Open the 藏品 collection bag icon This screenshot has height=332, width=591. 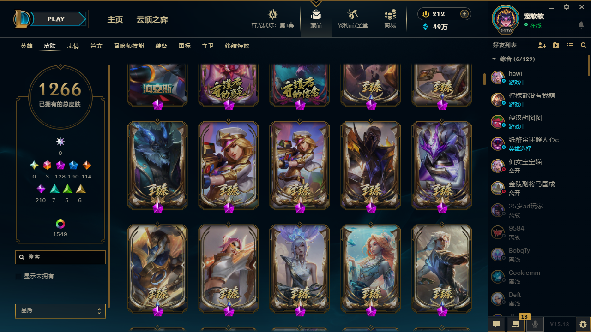[316, 14]
